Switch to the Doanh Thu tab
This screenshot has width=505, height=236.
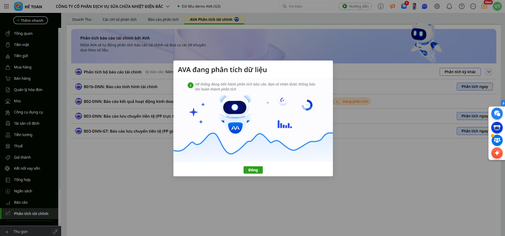82,19
